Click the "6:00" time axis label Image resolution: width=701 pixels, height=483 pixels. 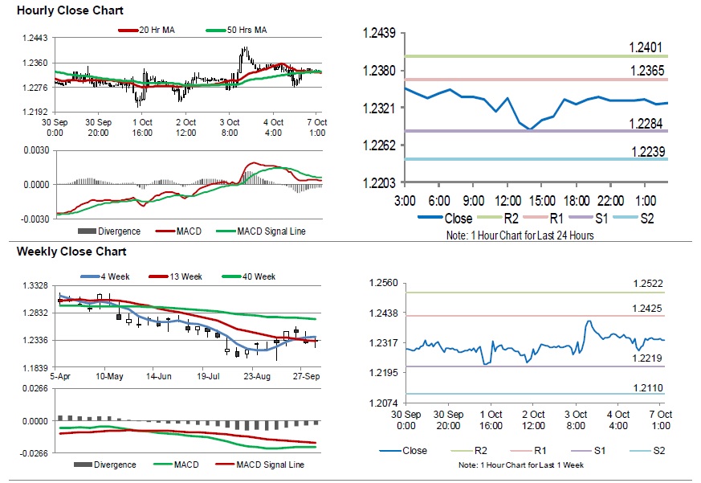click(439, 201)
